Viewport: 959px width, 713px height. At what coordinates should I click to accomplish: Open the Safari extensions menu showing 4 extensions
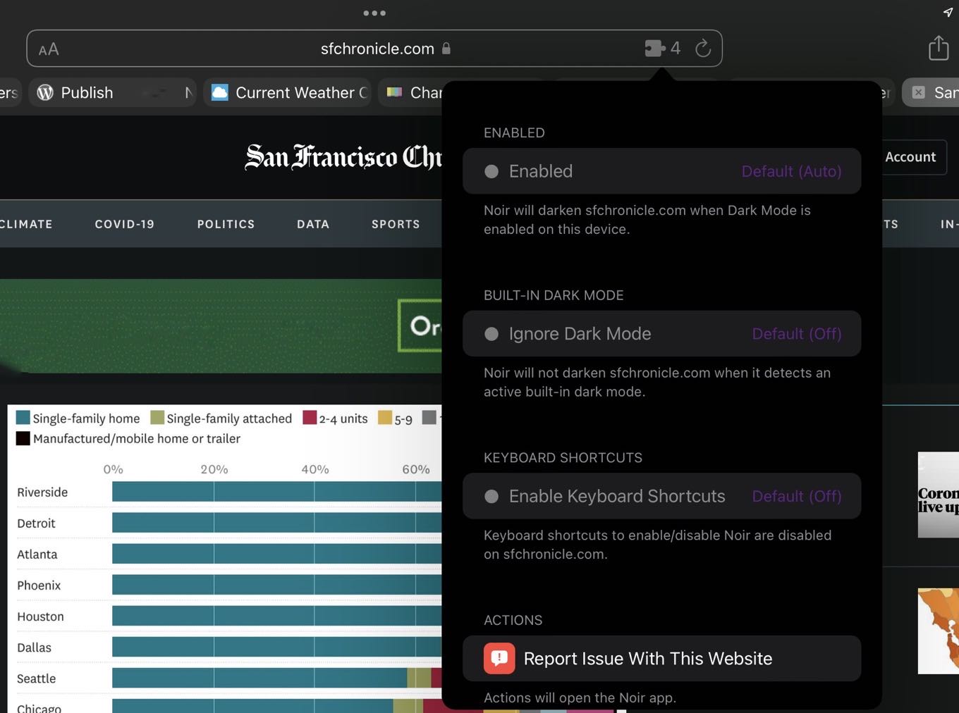point(660,48)
